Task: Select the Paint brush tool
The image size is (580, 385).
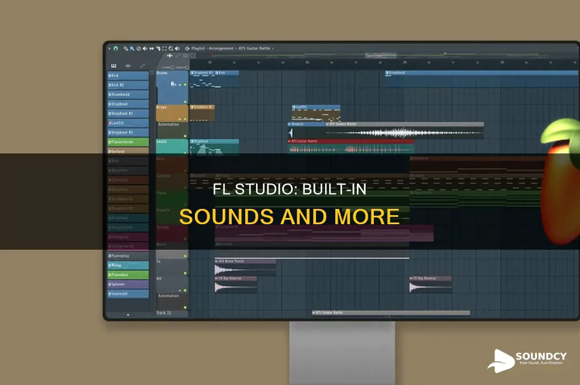Action: (x=132, y=49)
